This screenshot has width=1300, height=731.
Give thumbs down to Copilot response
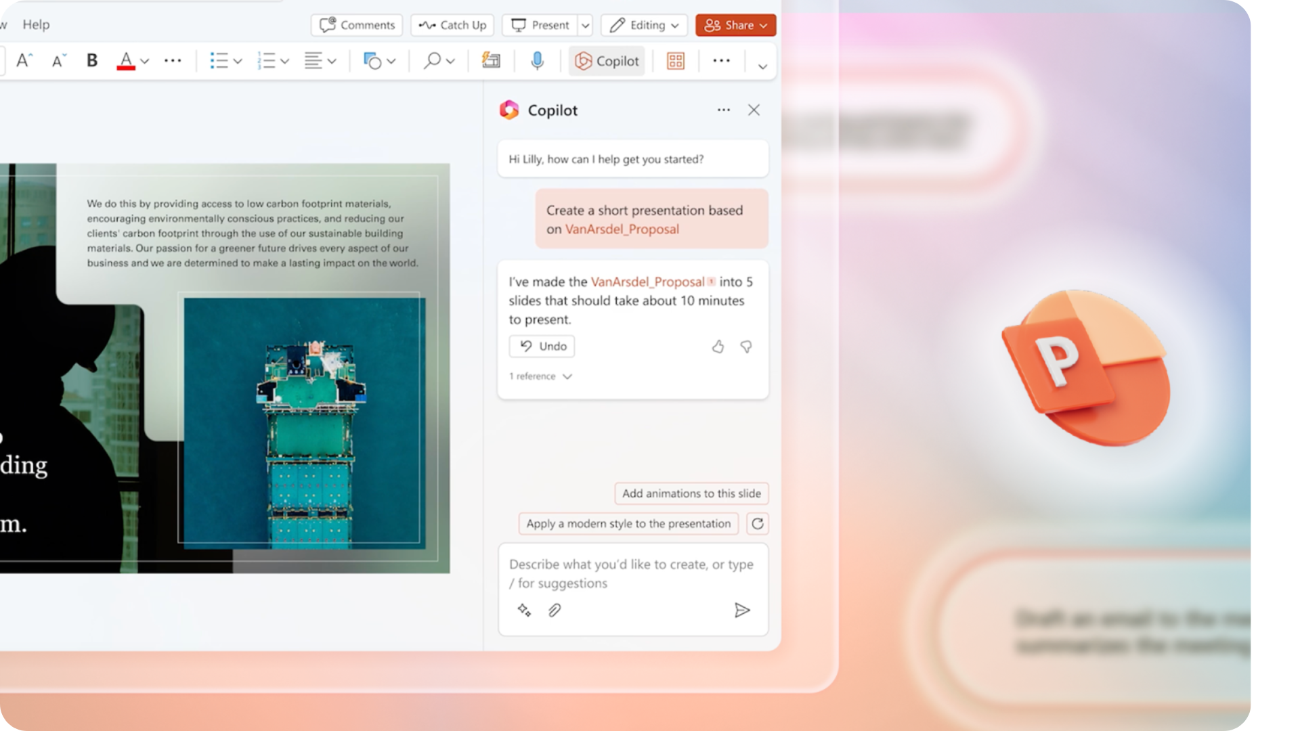[x=746, y=347]
